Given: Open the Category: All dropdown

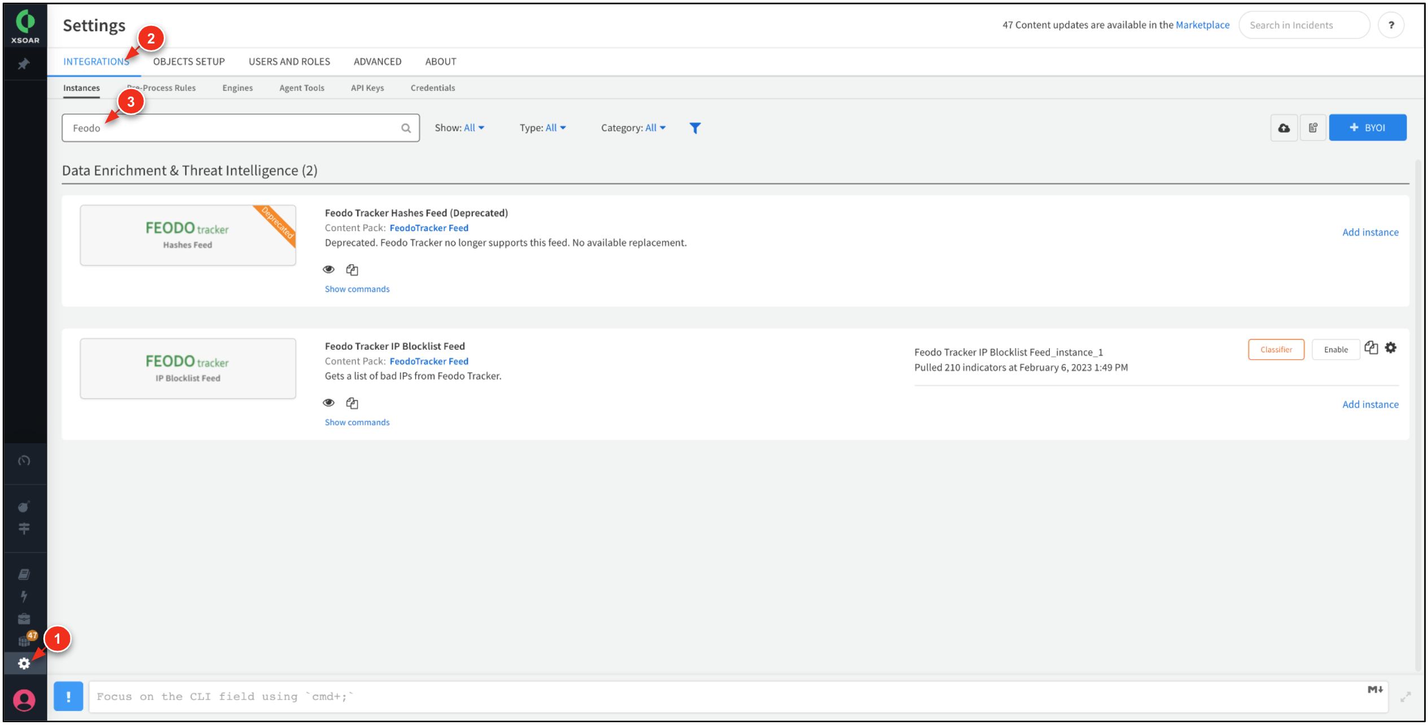Looking at the screenshot, I should 633,128.
